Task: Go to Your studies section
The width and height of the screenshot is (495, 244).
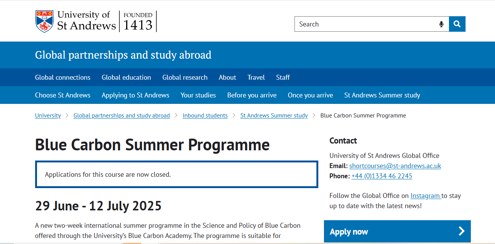Action: pyautogui.click(x=198, y=95)
